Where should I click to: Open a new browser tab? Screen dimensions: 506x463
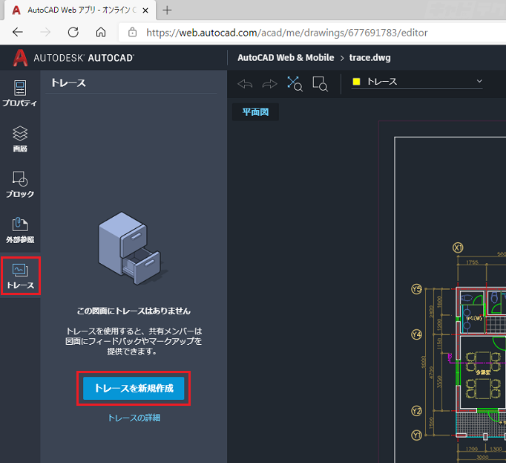pyautogui.click(x=167, y=10)
